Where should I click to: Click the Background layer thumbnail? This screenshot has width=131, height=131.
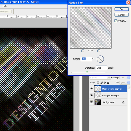98,102
